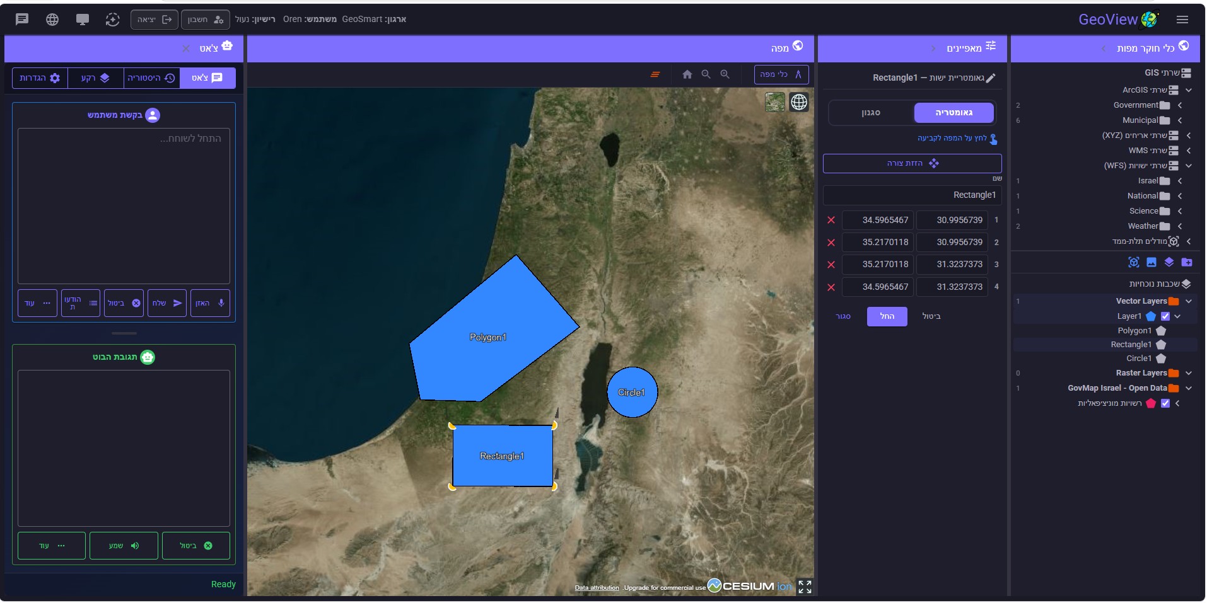The width and height of the screenshot is (1207, 603).
Task: Open the globe scene mode picker
Action: click(x=799, y=101)
